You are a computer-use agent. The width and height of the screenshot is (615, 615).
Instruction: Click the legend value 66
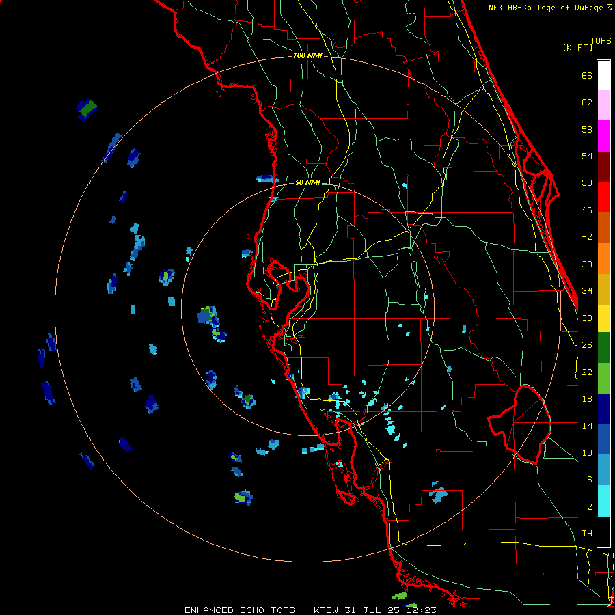(587, 75)
